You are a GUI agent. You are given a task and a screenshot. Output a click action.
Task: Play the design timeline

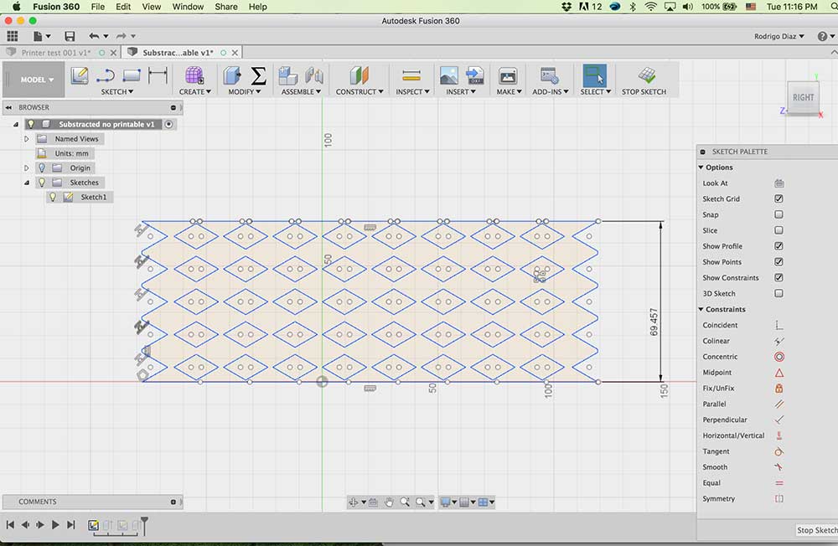pyautogui.click(x=55, y=525)
